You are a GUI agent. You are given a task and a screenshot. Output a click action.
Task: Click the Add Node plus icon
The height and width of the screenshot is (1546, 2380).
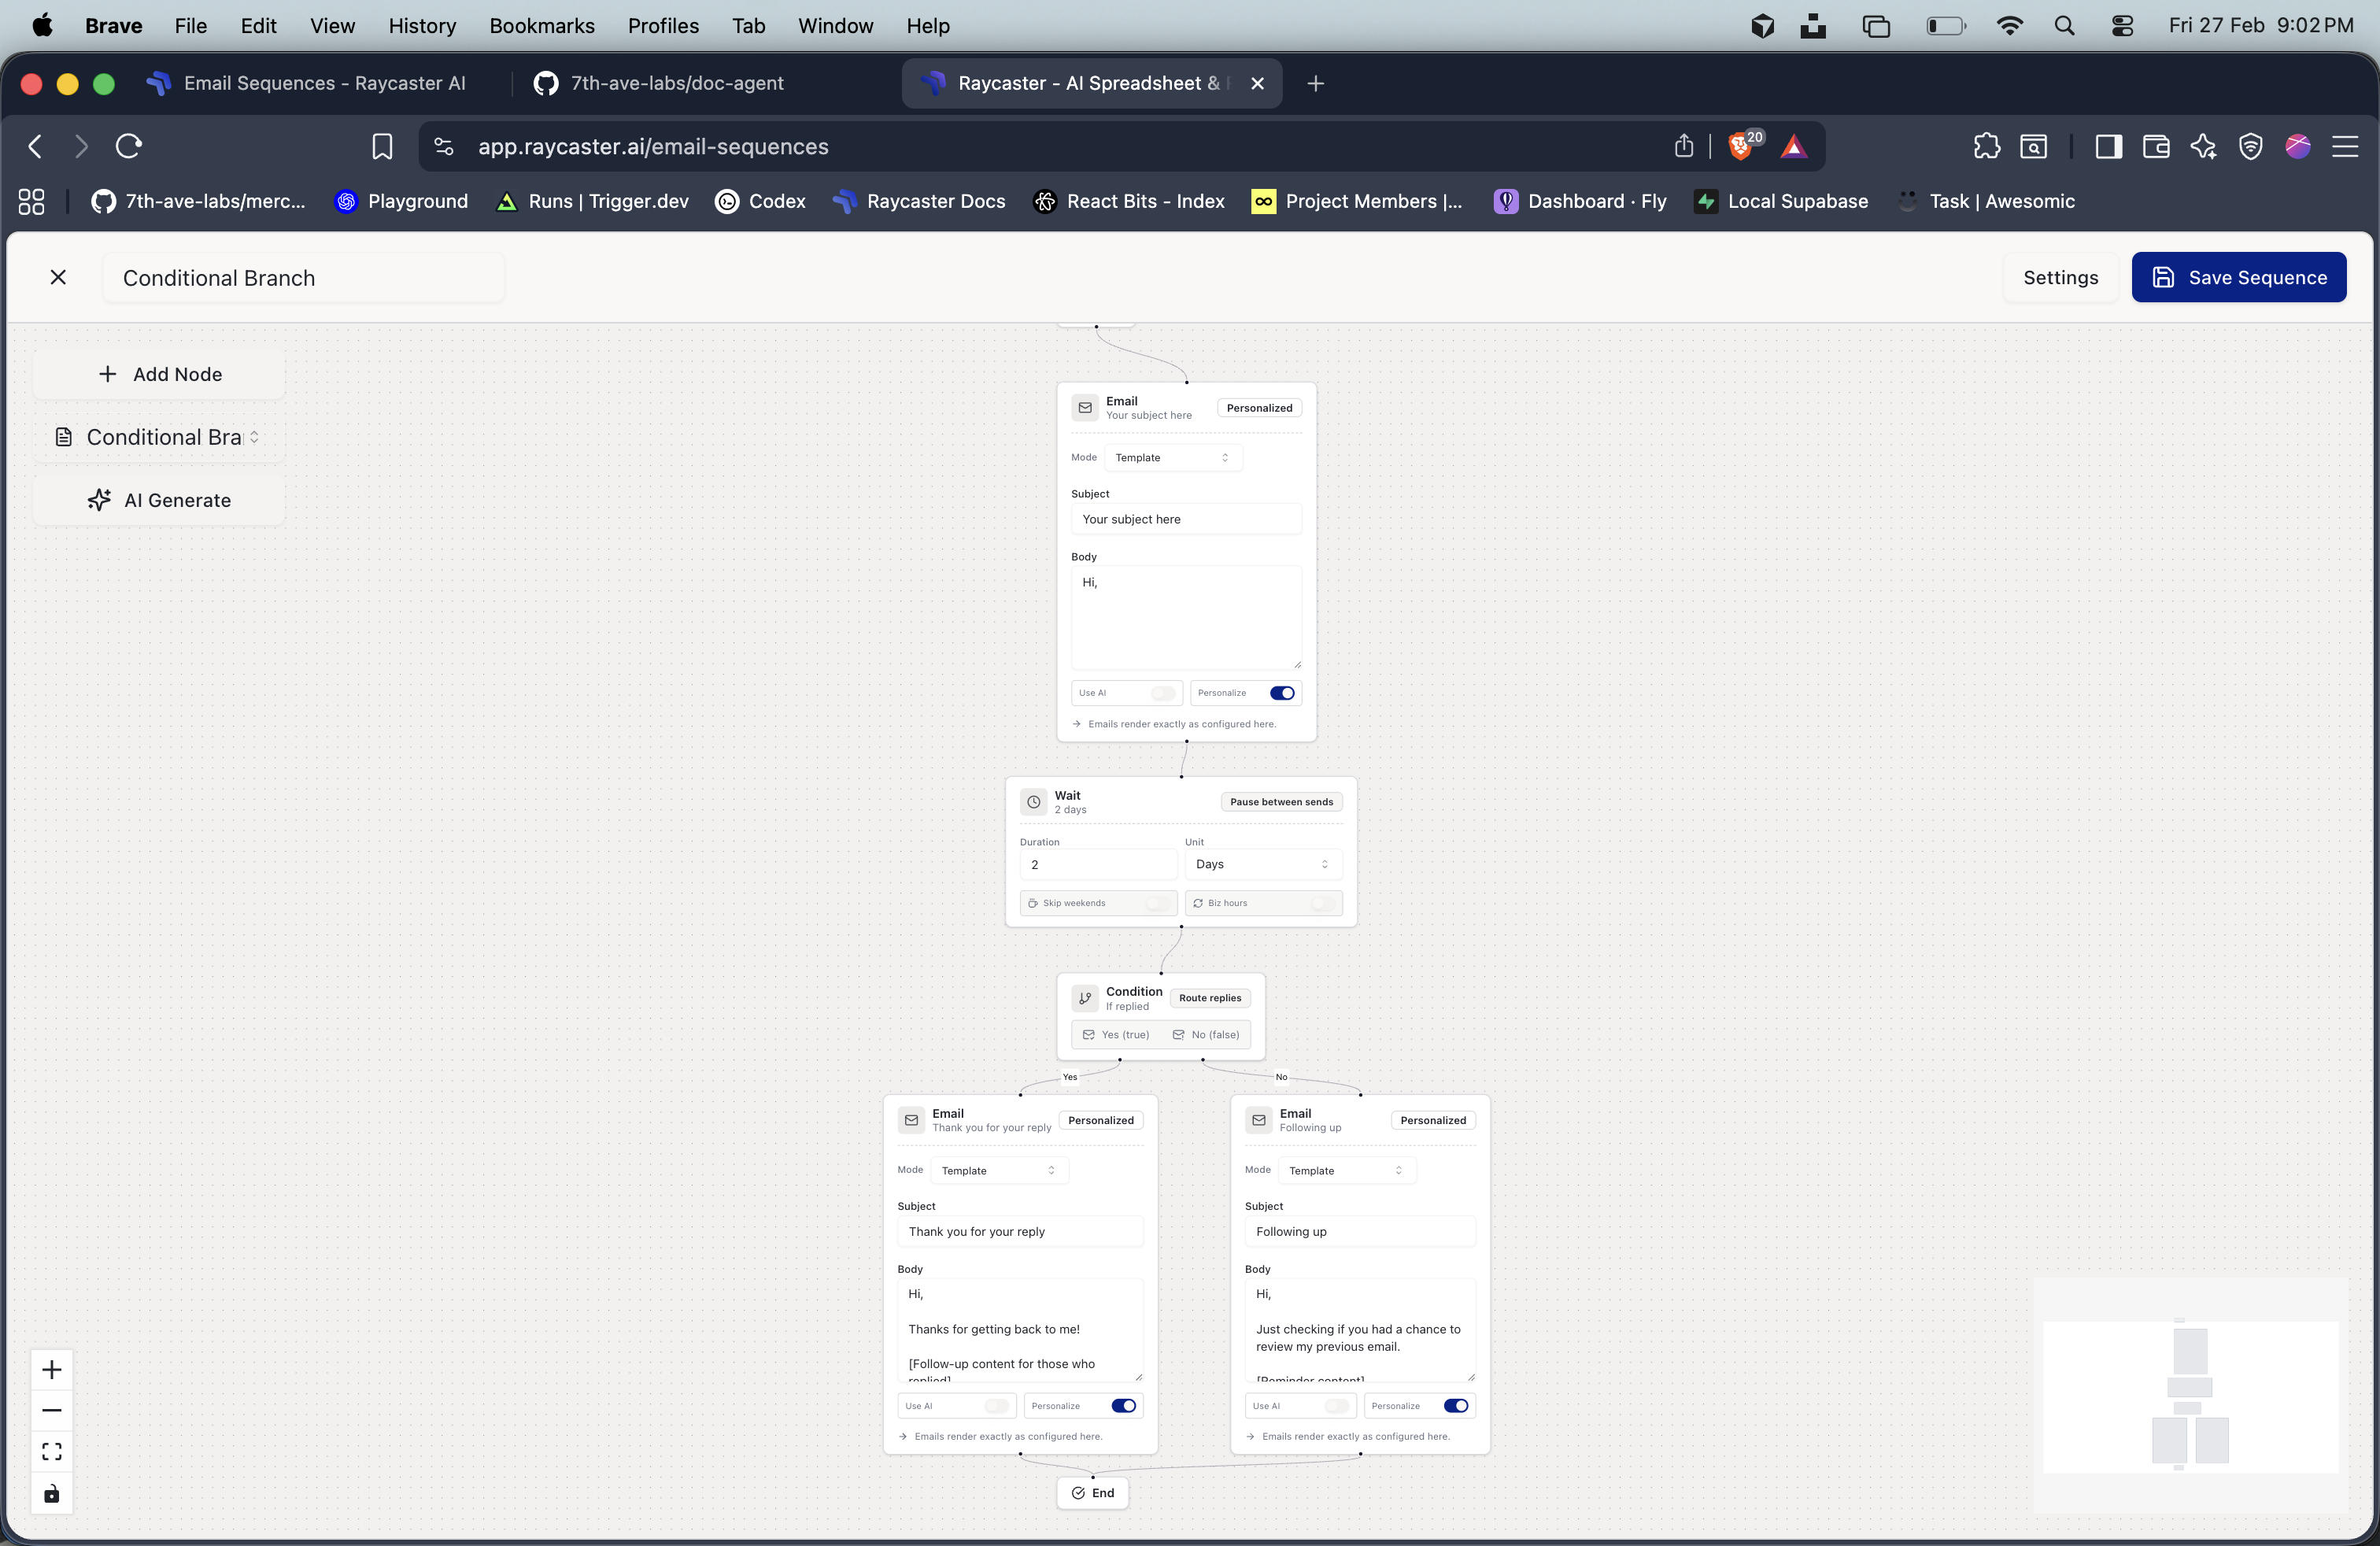107,373
